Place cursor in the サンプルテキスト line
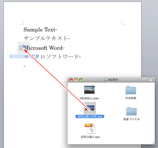 (x=46, y=38)
